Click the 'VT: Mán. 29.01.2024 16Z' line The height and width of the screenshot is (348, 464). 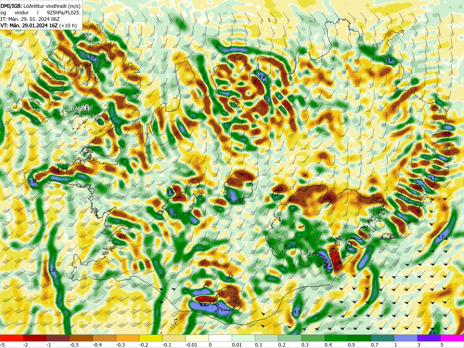[29, 26]
